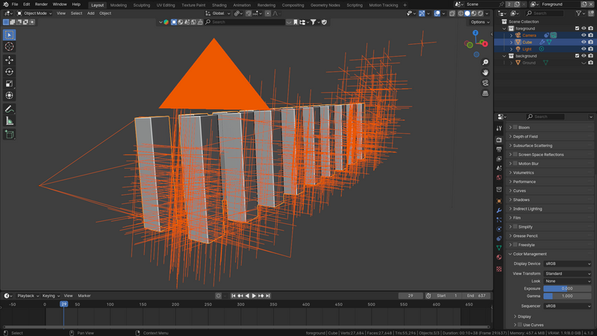Adjust the Exposure slider
The width and height of the screenshot is (597, 336).
(567, 288)
